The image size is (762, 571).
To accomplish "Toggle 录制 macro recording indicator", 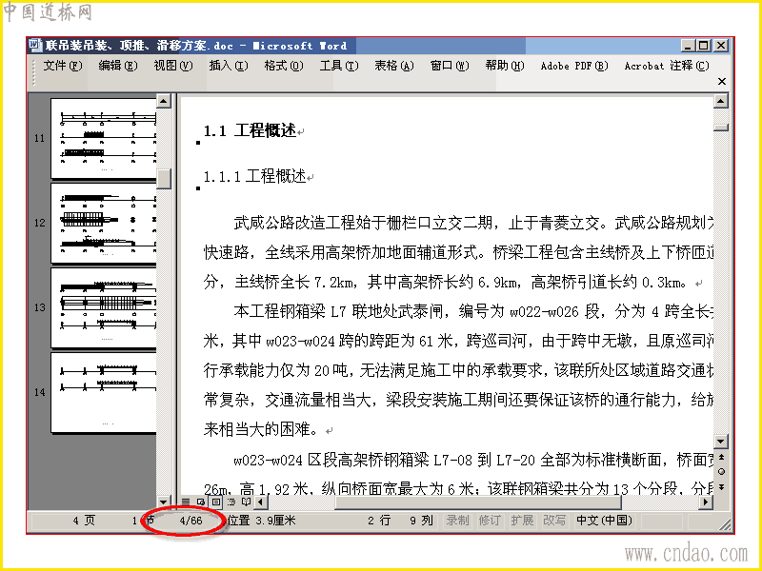I will pos(457,521).
